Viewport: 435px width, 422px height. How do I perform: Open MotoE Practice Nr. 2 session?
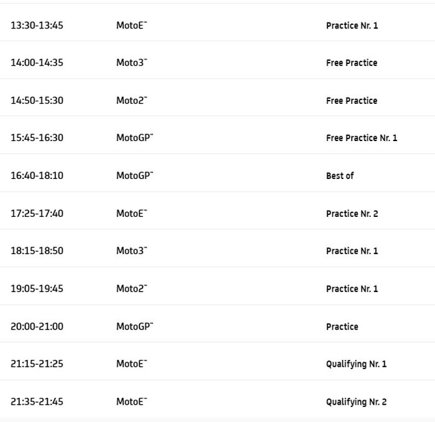pyautogui.click(x=352, y=214)
